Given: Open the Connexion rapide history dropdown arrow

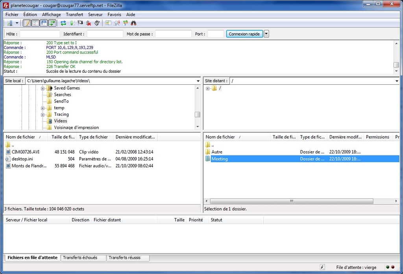Looking at the screenshot, I should [266, 34].
